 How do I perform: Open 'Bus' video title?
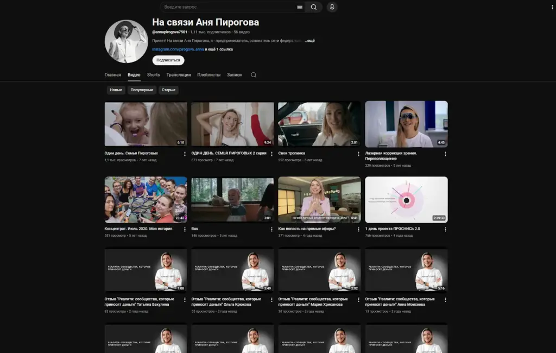[195, 229]
